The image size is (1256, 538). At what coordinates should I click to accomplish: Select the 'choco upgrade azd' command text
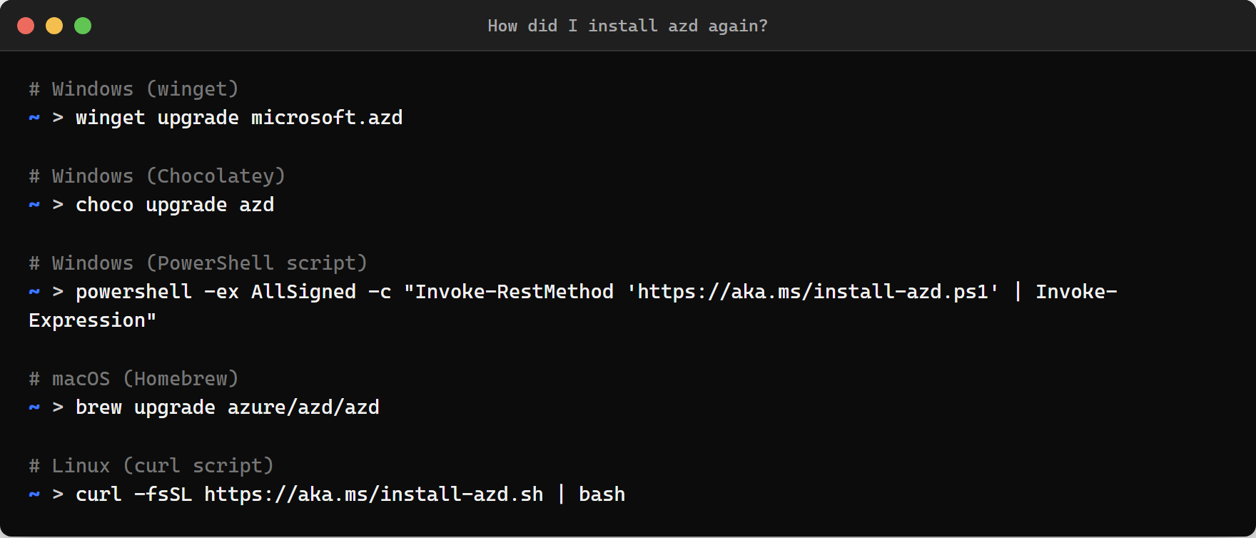coord(175,205)
